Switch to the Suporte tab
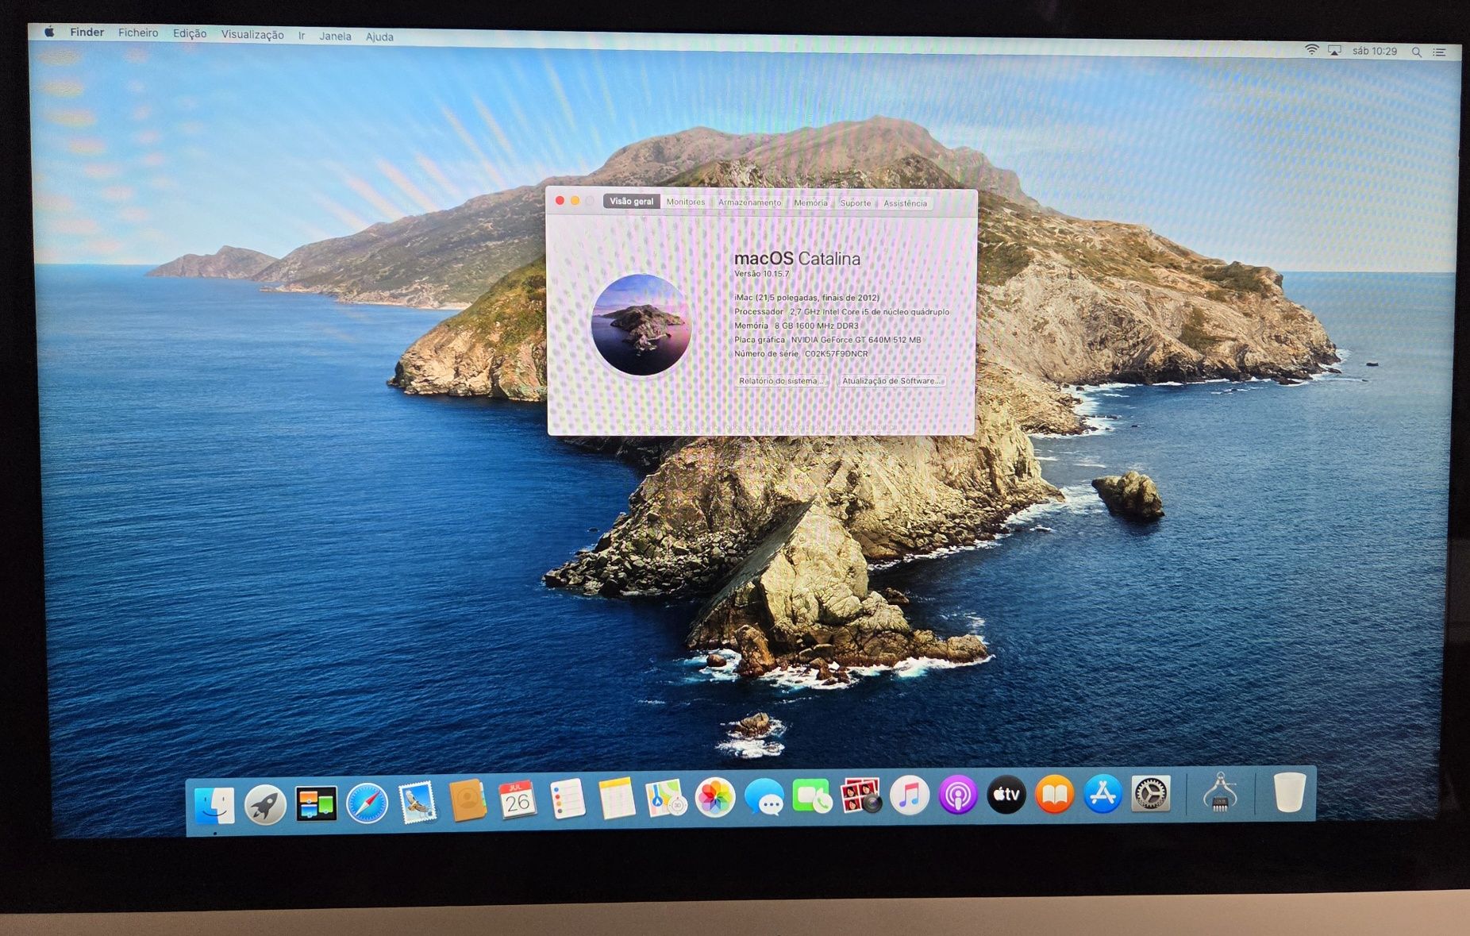The image size is (1470, 936). [x=856, y=203]
